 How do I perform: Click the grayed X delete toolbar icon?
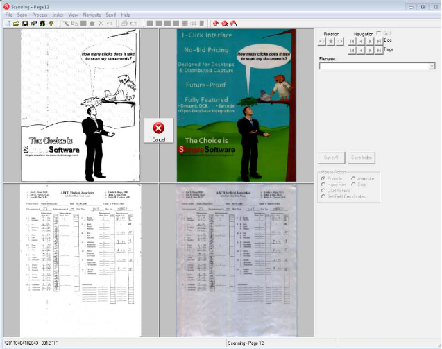(101, 24)
